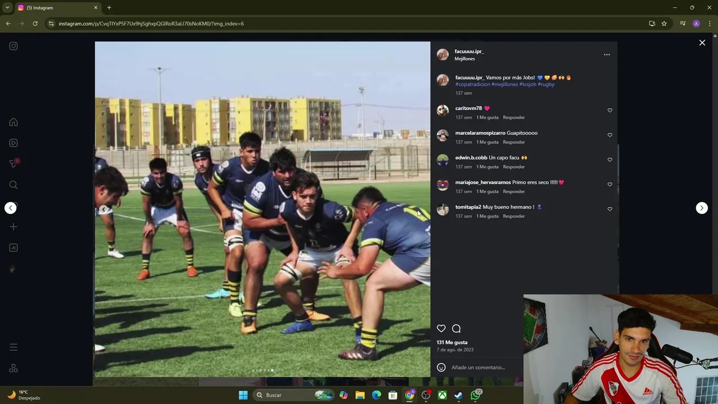Open the post options three-dot menu
This screenshot has height=404, width=718.
606,54
